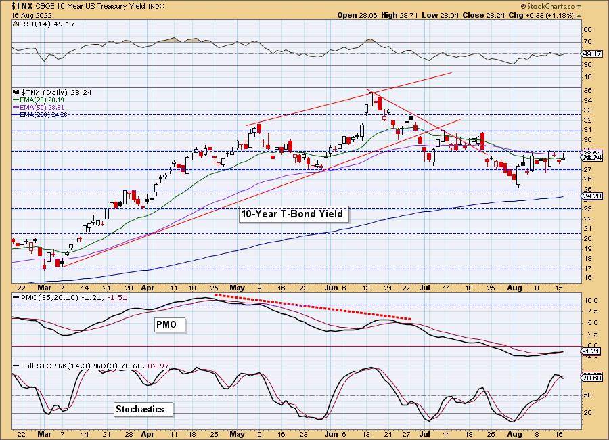Click the 24.28 EMA(200) tag on the axis
This screenshot has width=609, height=440.
click(x=592, y=196)
